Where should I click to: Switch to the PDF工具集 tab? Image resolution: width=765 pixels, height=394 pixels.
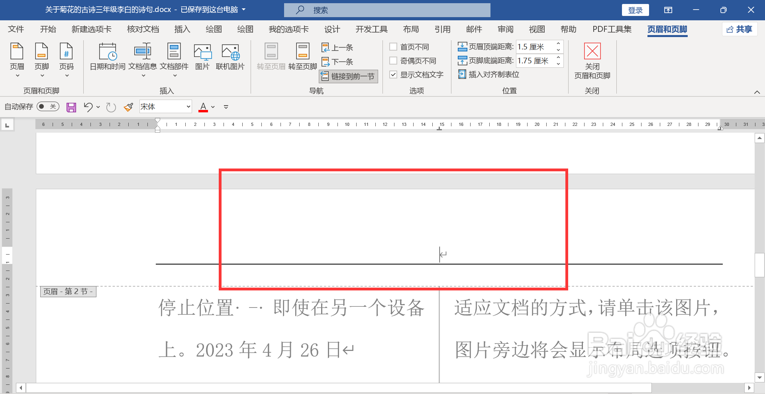[x=612, y=29]
